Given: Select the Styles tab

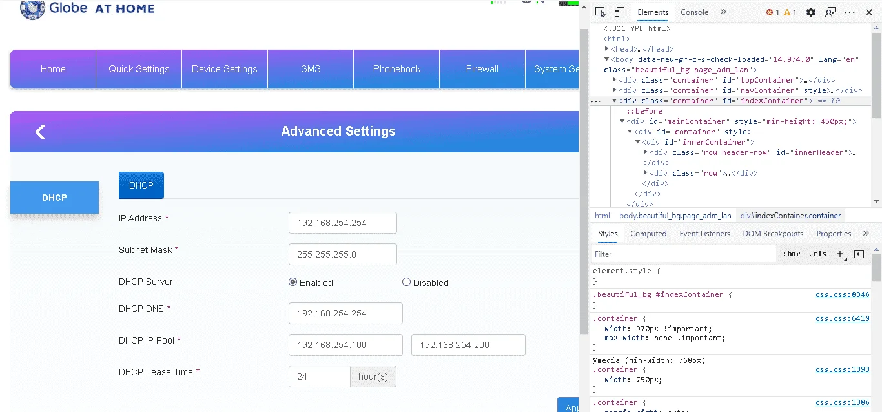Looking at the screenshot, I should pyautogui.click(x=608, y=234).
